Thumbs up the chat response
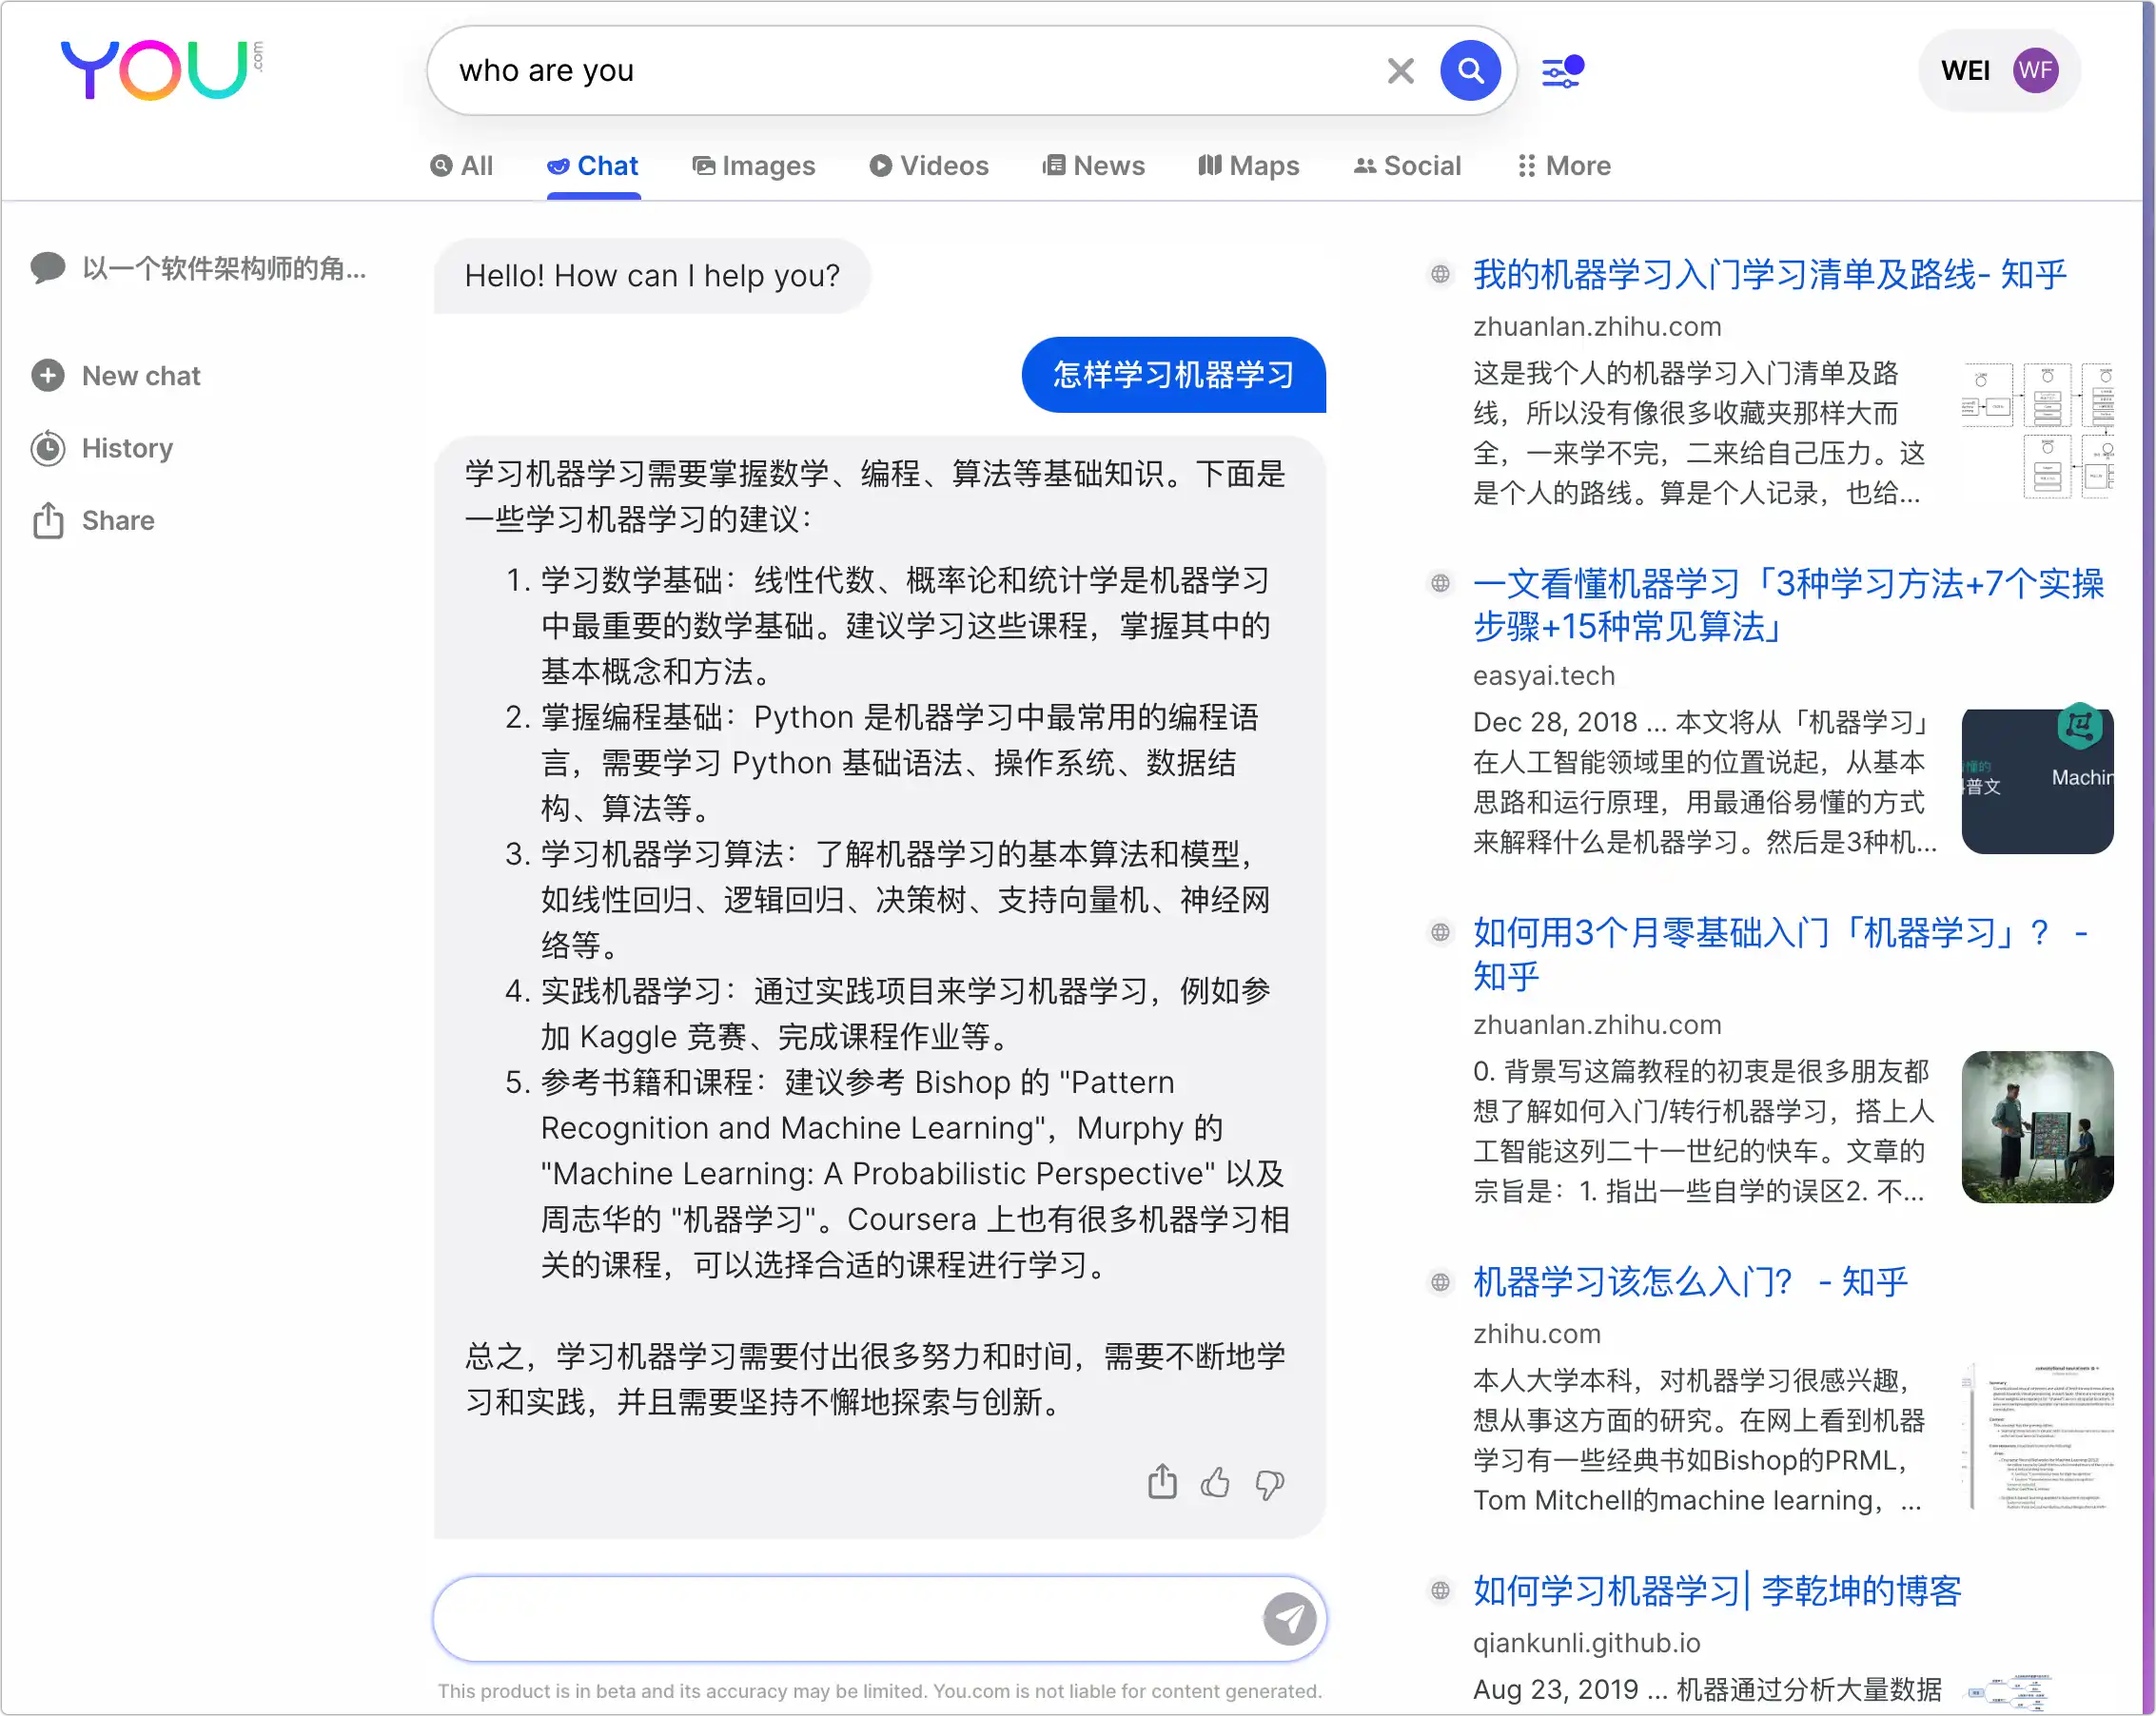The height and width of the screenshot is (1716, 2156). click(x=1215, y=1482)
